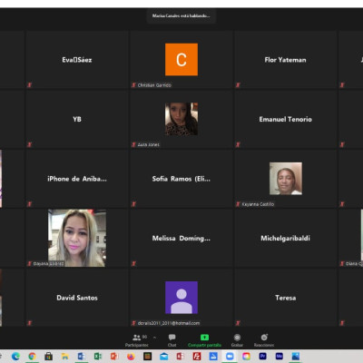Open the Reacciones menu
This screenshot has height=363, width=363.
[264, 340]
